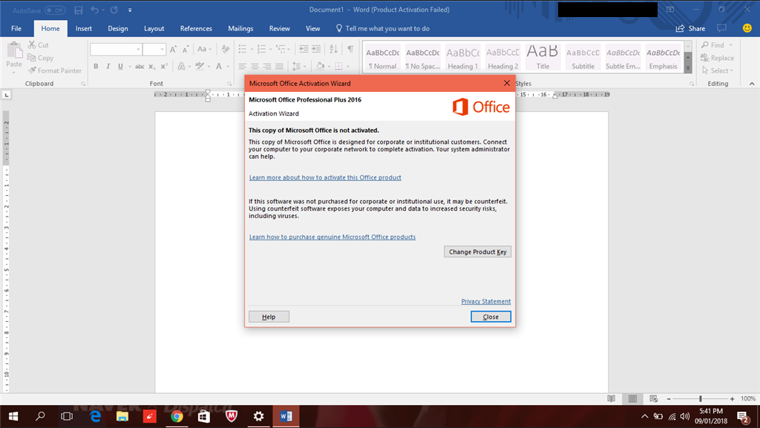Click the Format Painter tool
Viewport: 760px width, 428px height.
[x=54, y=70]
